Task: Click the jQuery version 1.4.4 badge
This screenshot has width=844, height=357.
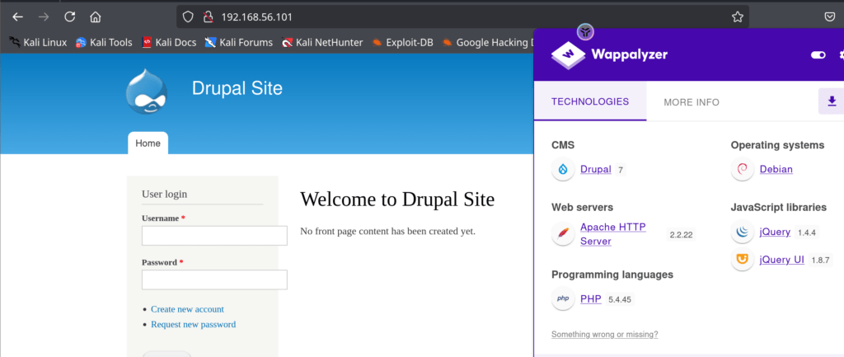Action: (x=807, y=233)
